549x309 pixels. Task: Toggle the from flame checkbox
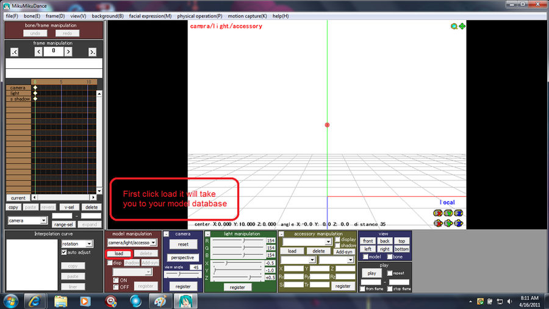[363, 289]
